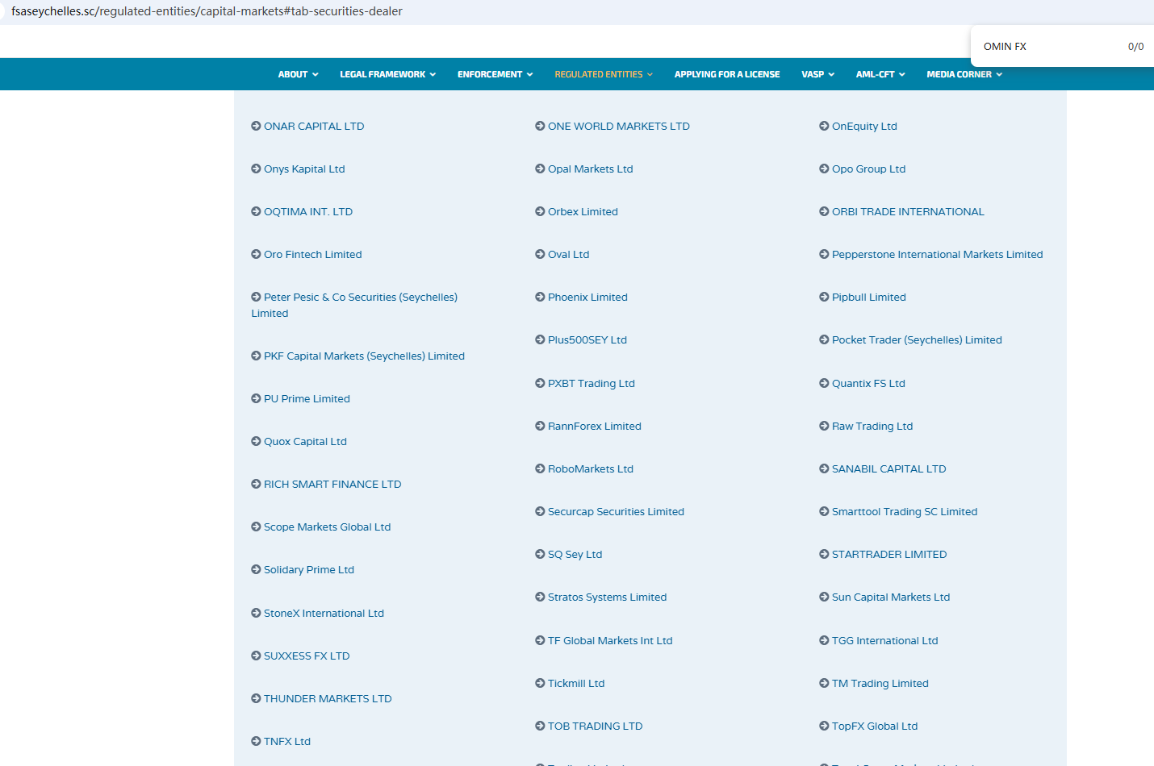Screen dimensions: 1154x766
Task: Click the arrow icon beside STARTRADER LIMITED
Action: click(x=824, y=554)
